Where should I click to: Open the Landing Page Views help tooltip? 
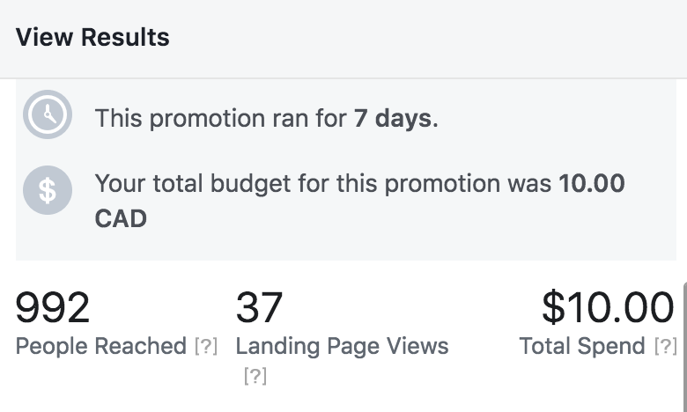pyautogui.click(x=255, y=376)
